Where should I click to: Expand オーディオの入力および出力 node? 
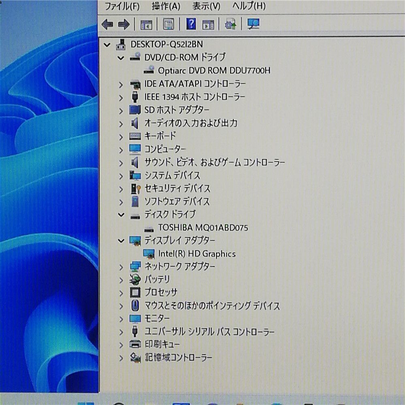[121, 124]
